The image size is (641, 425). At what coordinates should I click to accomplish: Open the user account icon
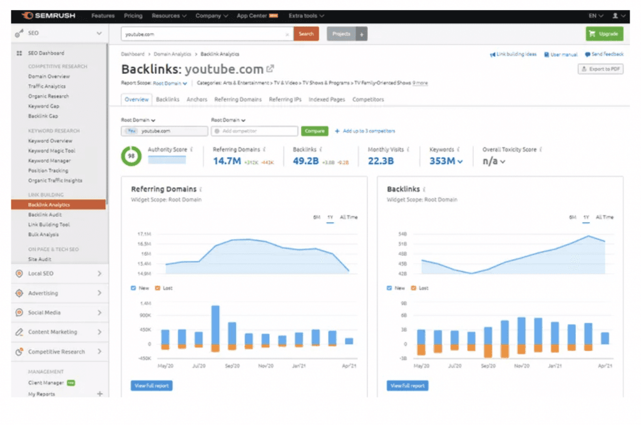pyautogui.click(x=615, y=16)
